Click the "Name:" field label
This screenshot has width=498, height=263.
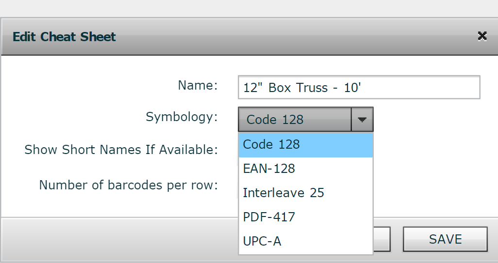pos(198,86)
